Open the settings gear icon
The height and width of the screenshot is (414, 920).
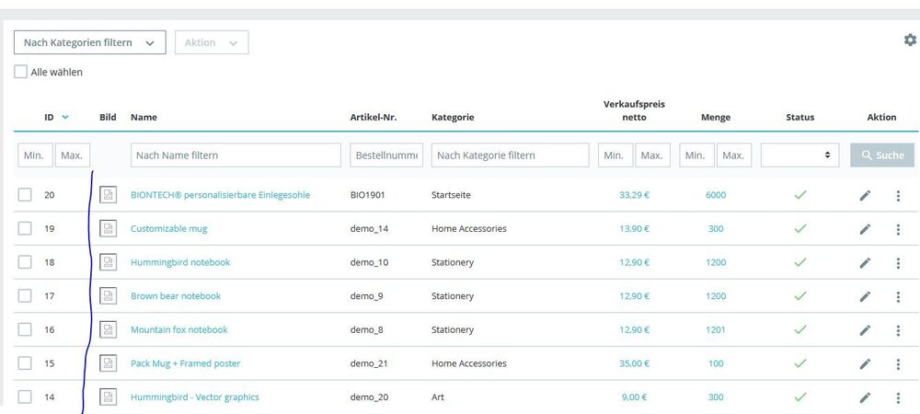[910, 40]
